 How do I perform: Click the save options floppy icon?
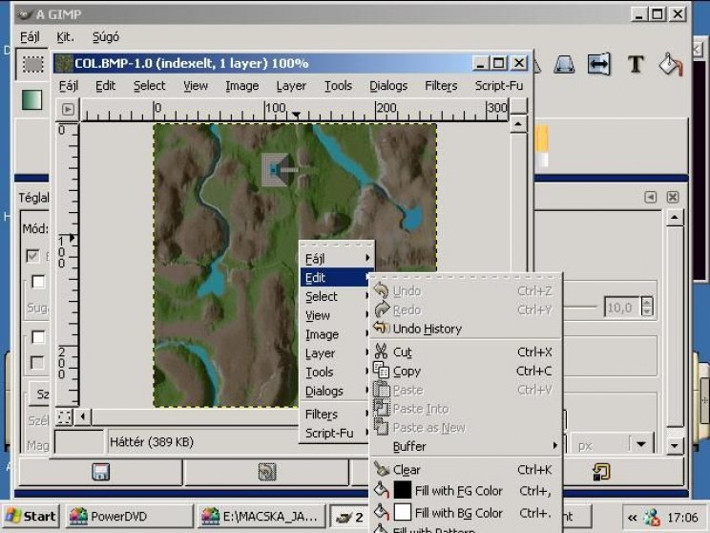(100, 472)
